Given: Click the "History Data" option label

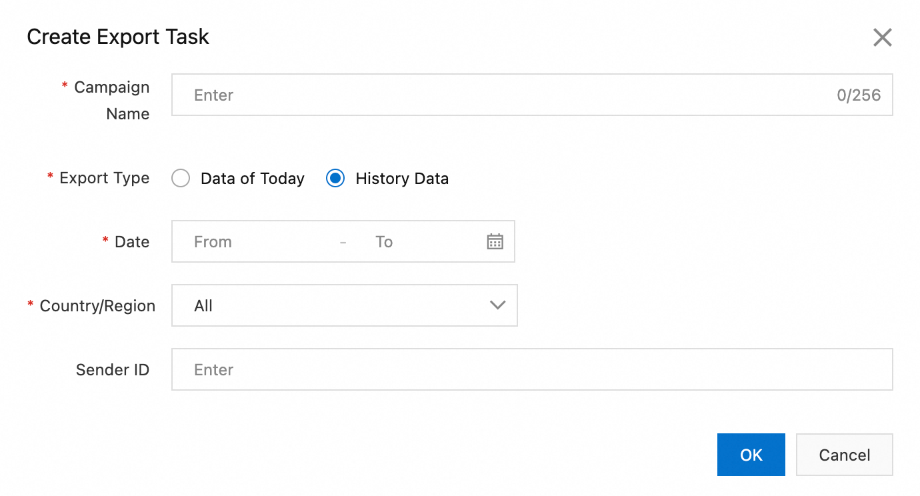Looking at the screenshot, I should (402, 179).
